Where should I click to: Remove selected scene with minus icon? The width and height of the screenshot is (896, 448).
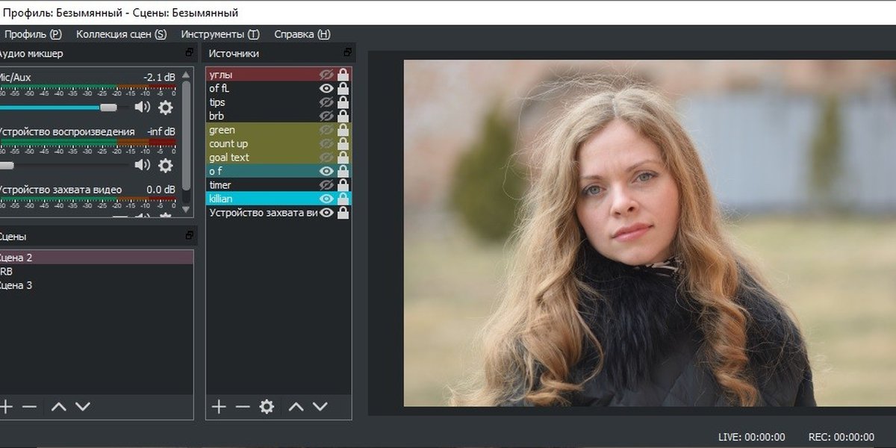[x=29, y=407]
